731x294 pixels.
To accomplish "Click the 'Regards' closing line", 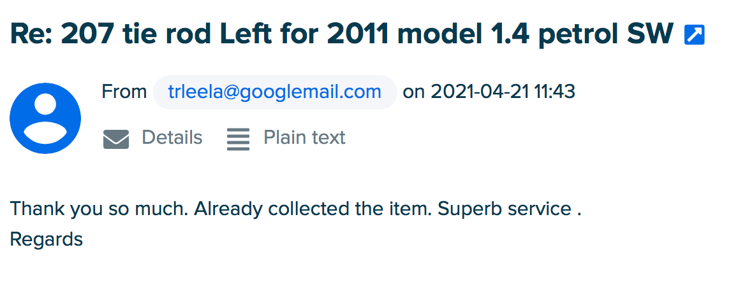I will coord(47,240).
